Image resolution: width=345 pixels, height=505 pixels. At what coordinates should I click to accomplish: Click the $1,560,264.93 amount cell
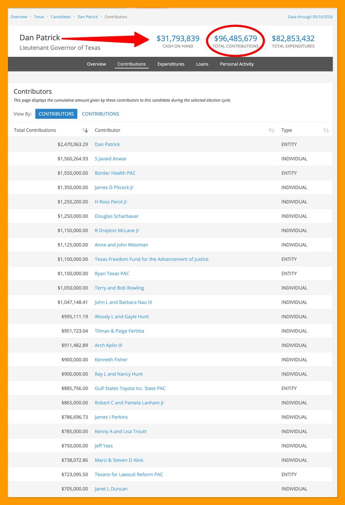click(x=73, y=159)
